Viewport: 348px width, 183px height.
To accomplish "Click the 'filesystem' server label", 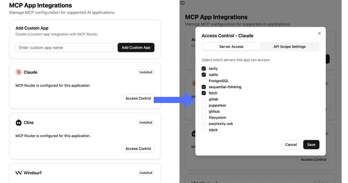I will pos(217,117).
